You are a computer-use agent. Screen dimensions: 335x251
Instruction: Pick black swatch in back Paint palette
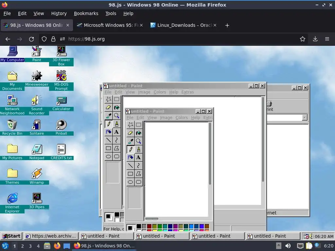pyautogui.click(x=117, y=214)
